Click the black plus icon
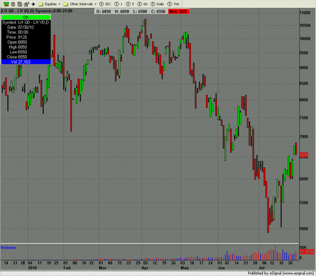Image resolution: width=316 pixels, height=276 pixels. point(33,4)
